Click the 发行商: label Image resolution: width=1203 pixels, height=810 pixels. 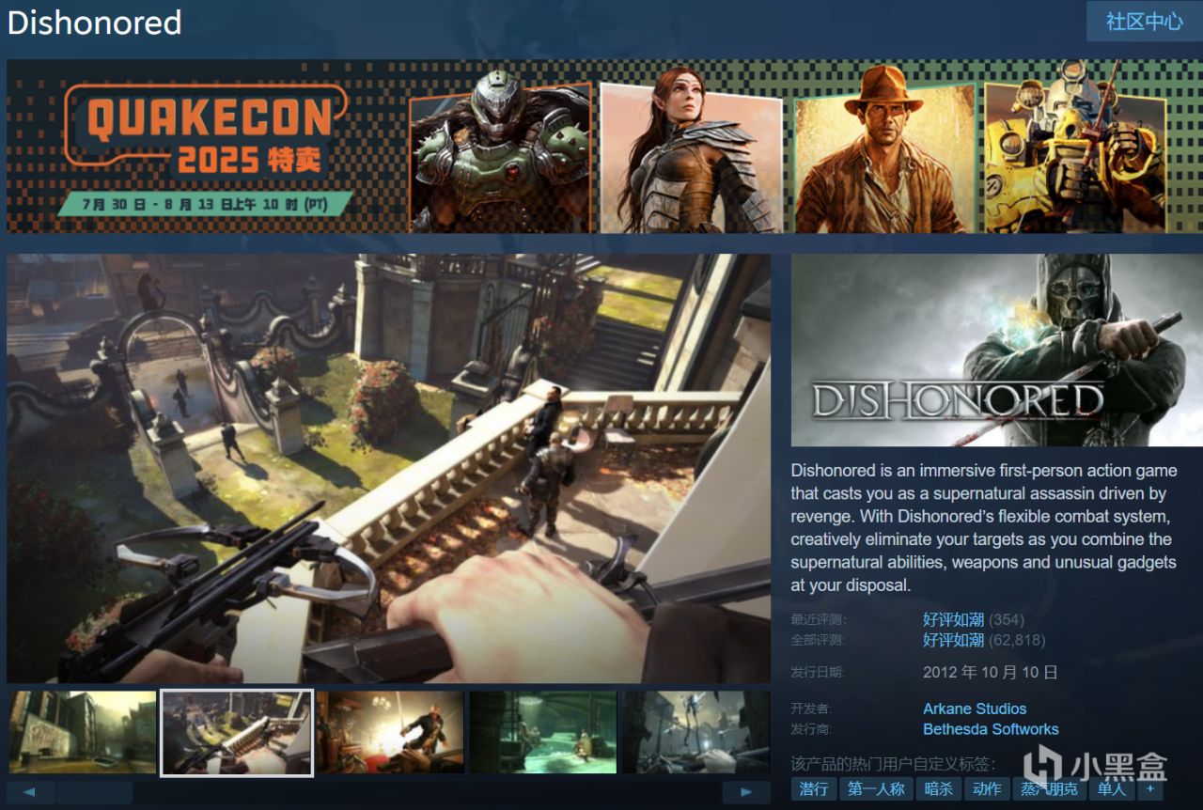coord(812,730)
